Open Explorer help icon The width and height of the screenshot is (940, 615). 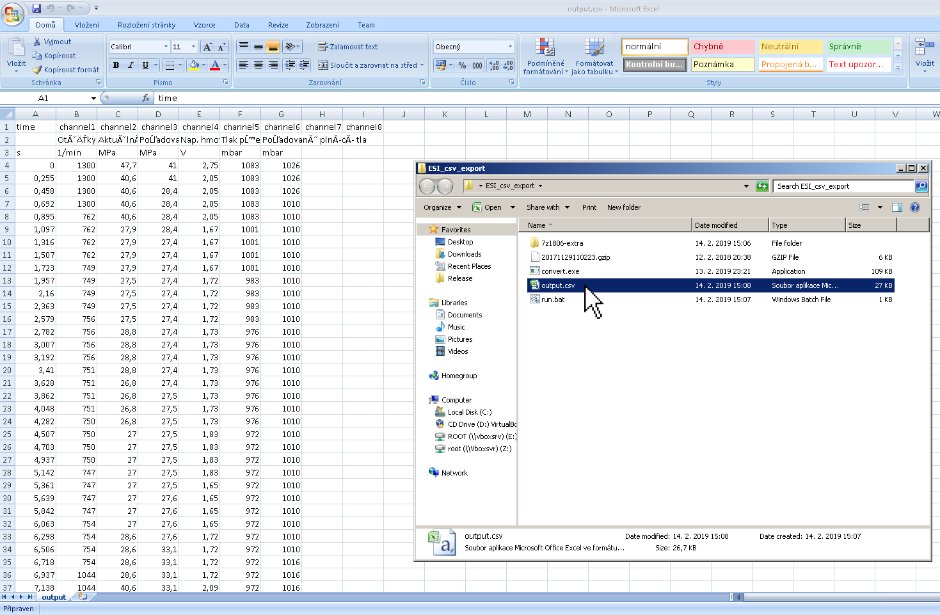coord(915,207)
